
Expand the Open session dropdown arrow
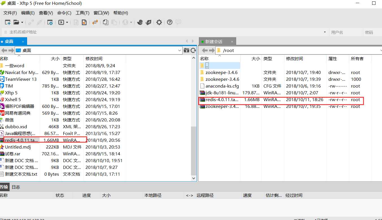pos(22,22)
